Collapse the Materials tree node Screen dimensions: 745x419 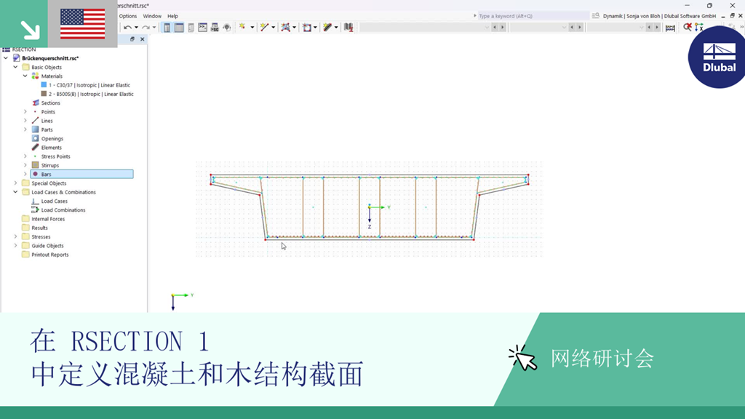point(25,76)
